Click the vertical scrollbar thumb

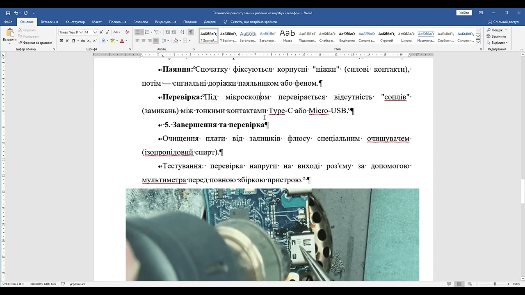click(522, 192)
